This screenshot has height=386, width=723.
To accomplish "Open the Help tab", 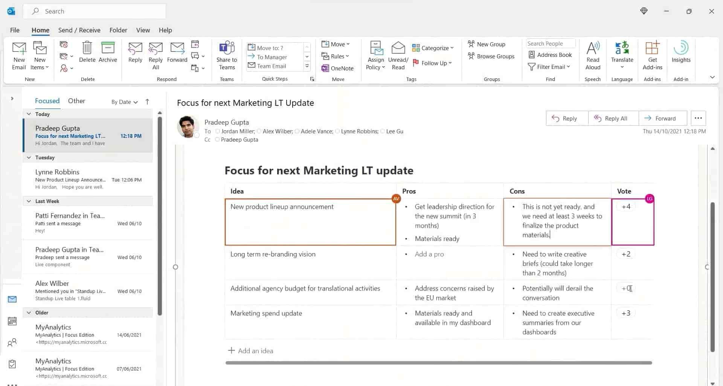I will (165, 30).
